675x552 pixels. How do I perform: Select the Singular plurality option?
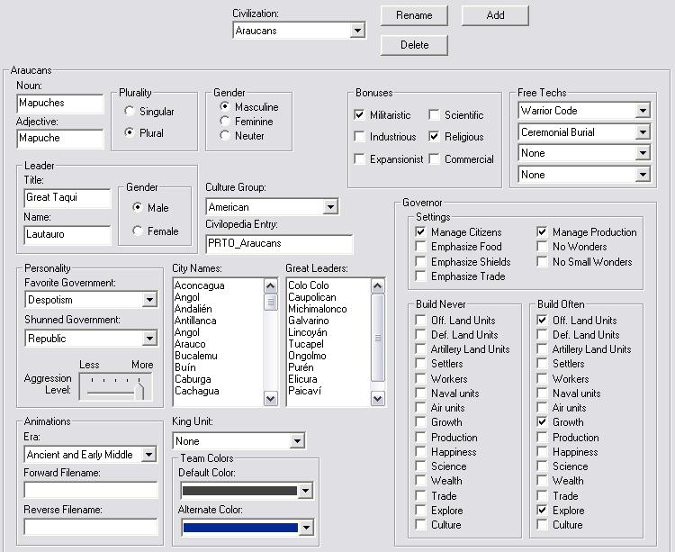(x=130, y=112)
